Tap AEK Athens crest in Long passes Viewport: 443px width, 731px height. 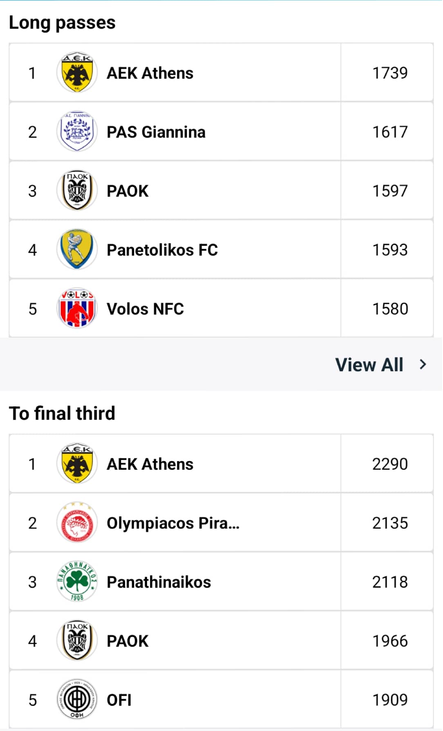point(77,73)
